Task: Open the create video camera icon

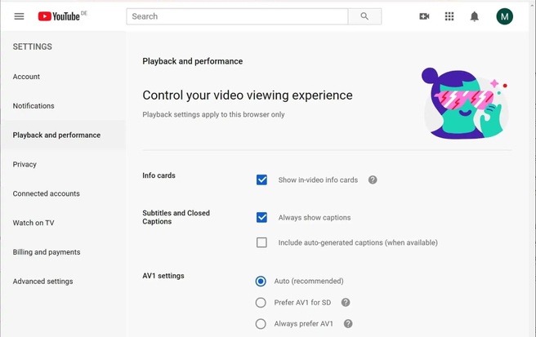Action: (424, 16)
